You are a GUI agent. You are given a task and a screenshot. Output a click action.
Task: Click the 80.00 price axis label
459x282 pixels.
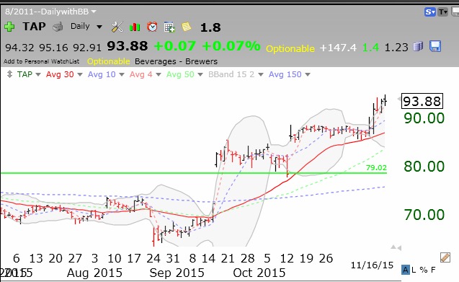(x=424, y=167)
